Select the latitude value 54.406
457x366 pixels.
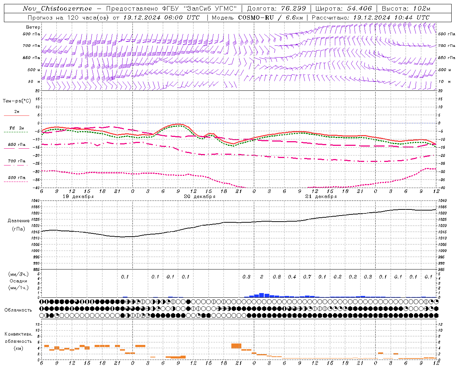pyautogui.click(x=359, y=9)
